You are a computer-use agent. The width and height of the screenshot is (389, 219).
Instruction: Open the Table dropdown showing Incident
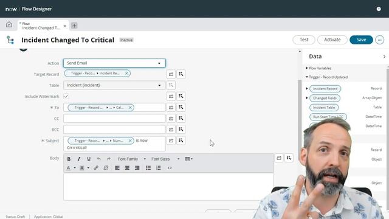tap(114, 85)
